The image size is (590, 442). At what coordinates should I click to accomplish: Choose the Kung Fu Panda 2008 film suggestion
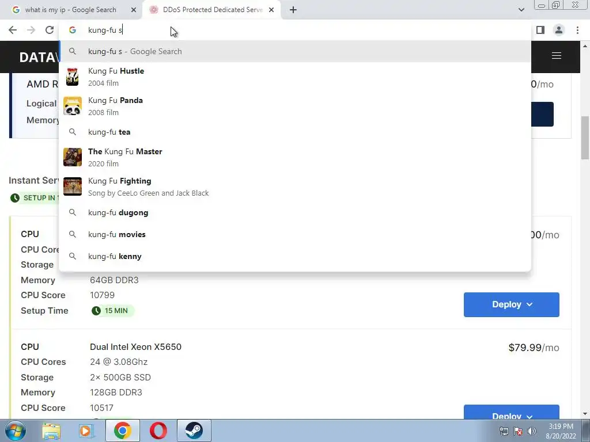click(x=296, y=106)
